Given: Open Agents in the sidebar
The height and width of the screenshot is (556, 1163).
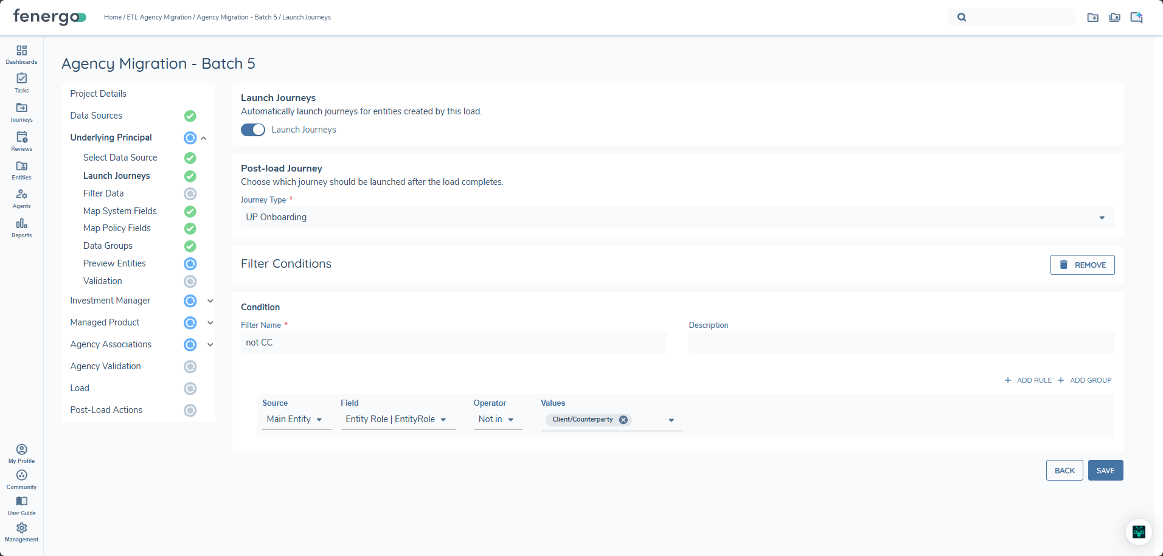Looking at the screenshot, I should point(21,198).
